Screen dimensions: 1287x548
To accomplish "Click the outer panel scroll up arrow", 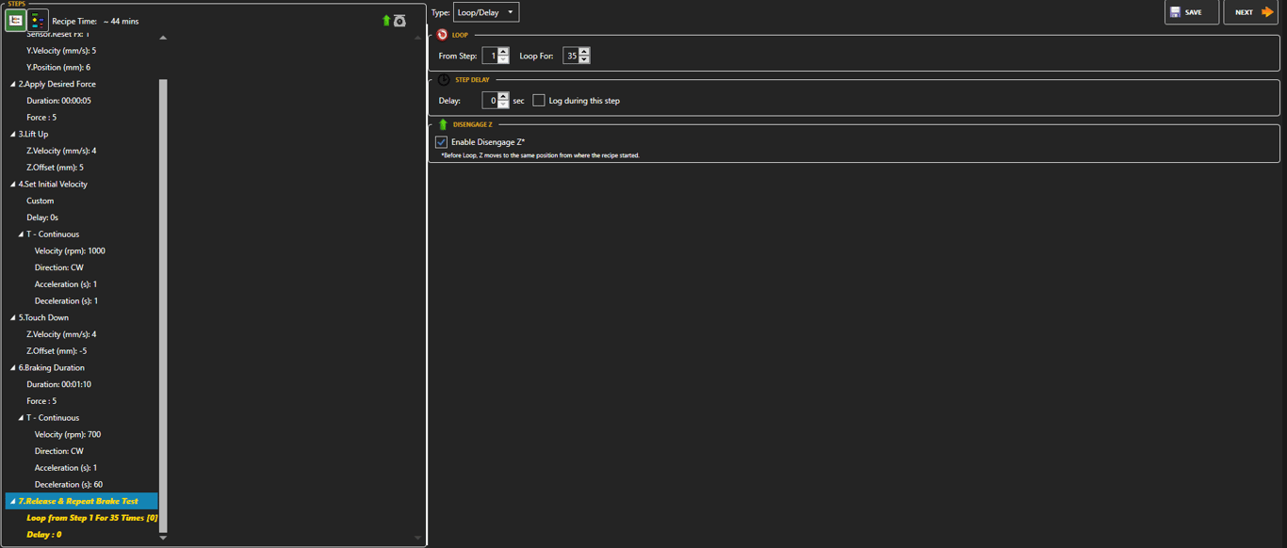I will point(417,38).
